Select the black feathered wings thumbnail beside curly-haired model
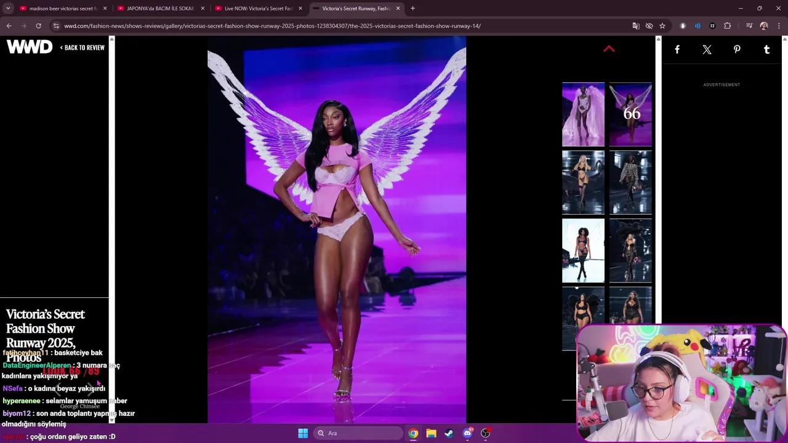Screen dimensions: 788x443 click(630, 251)
